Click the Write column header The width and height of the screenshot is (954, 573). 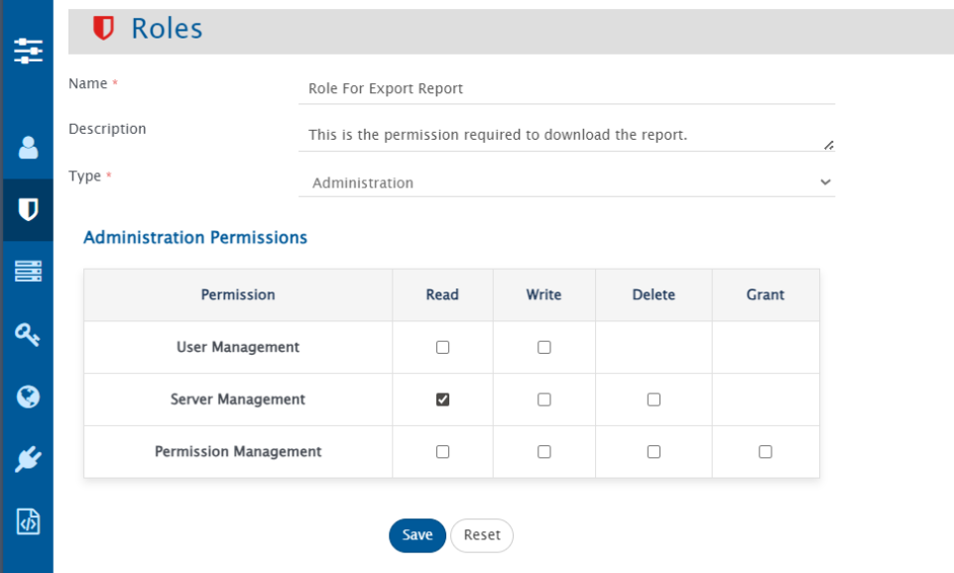click(x=543, y=295)
